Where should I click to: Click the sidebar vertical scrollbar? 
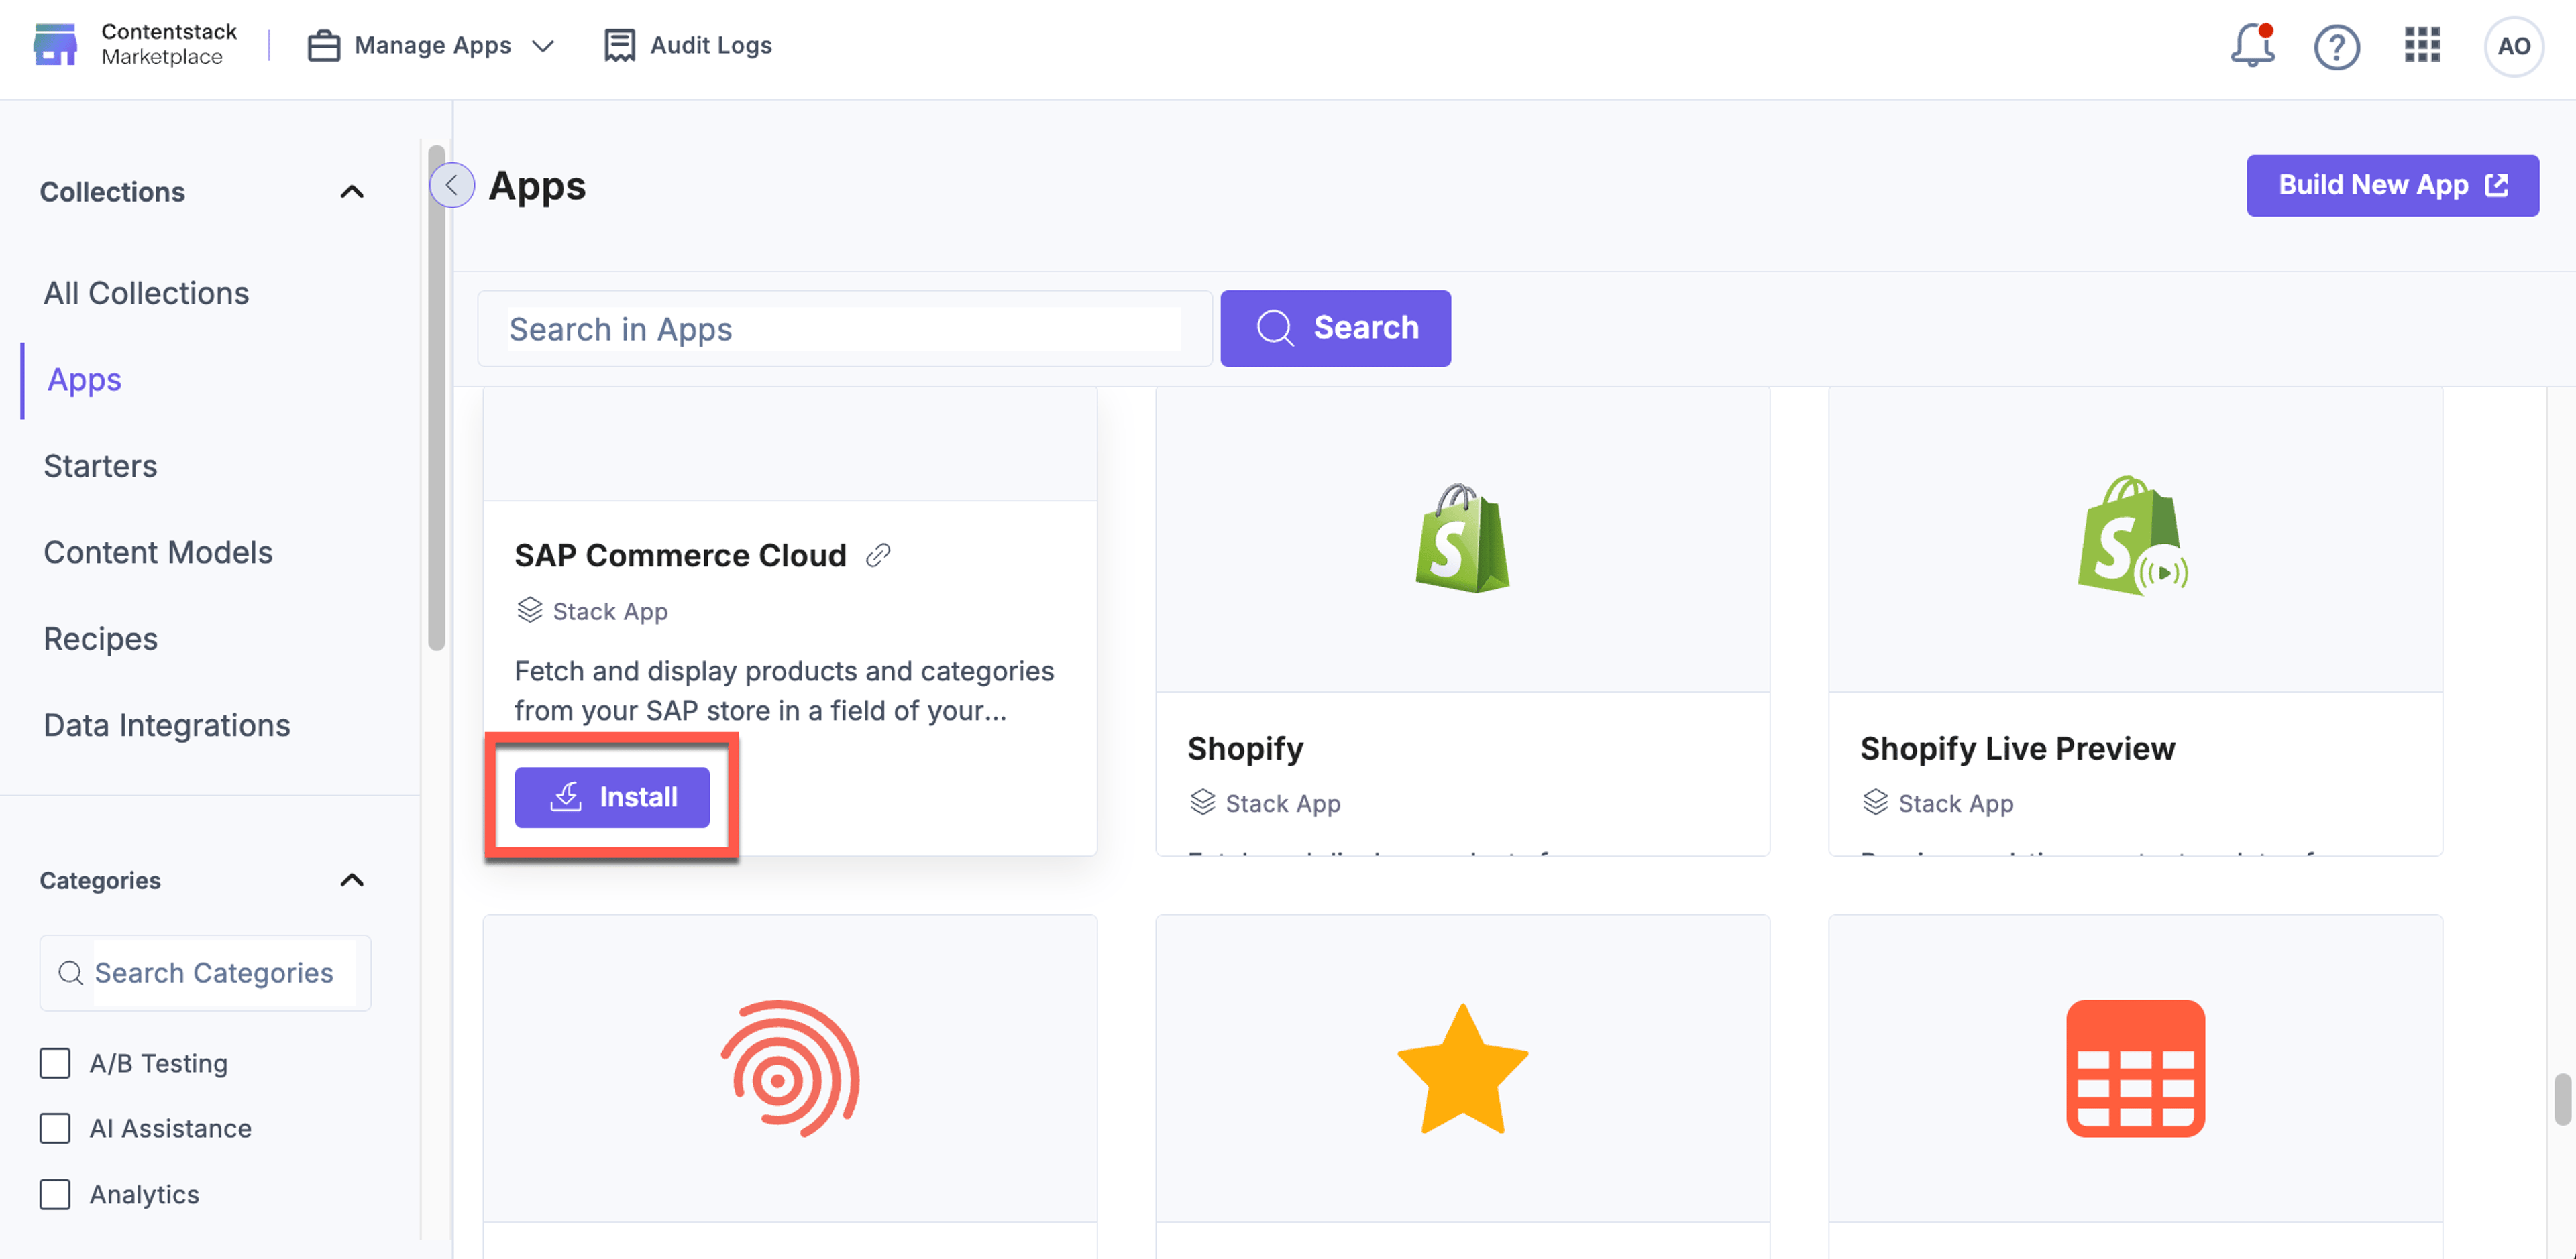[436, 398]
